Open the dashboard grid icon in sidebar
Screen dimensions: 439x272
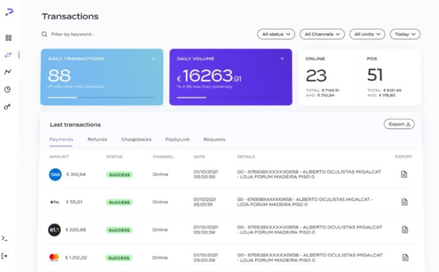(x=8, y=38)
